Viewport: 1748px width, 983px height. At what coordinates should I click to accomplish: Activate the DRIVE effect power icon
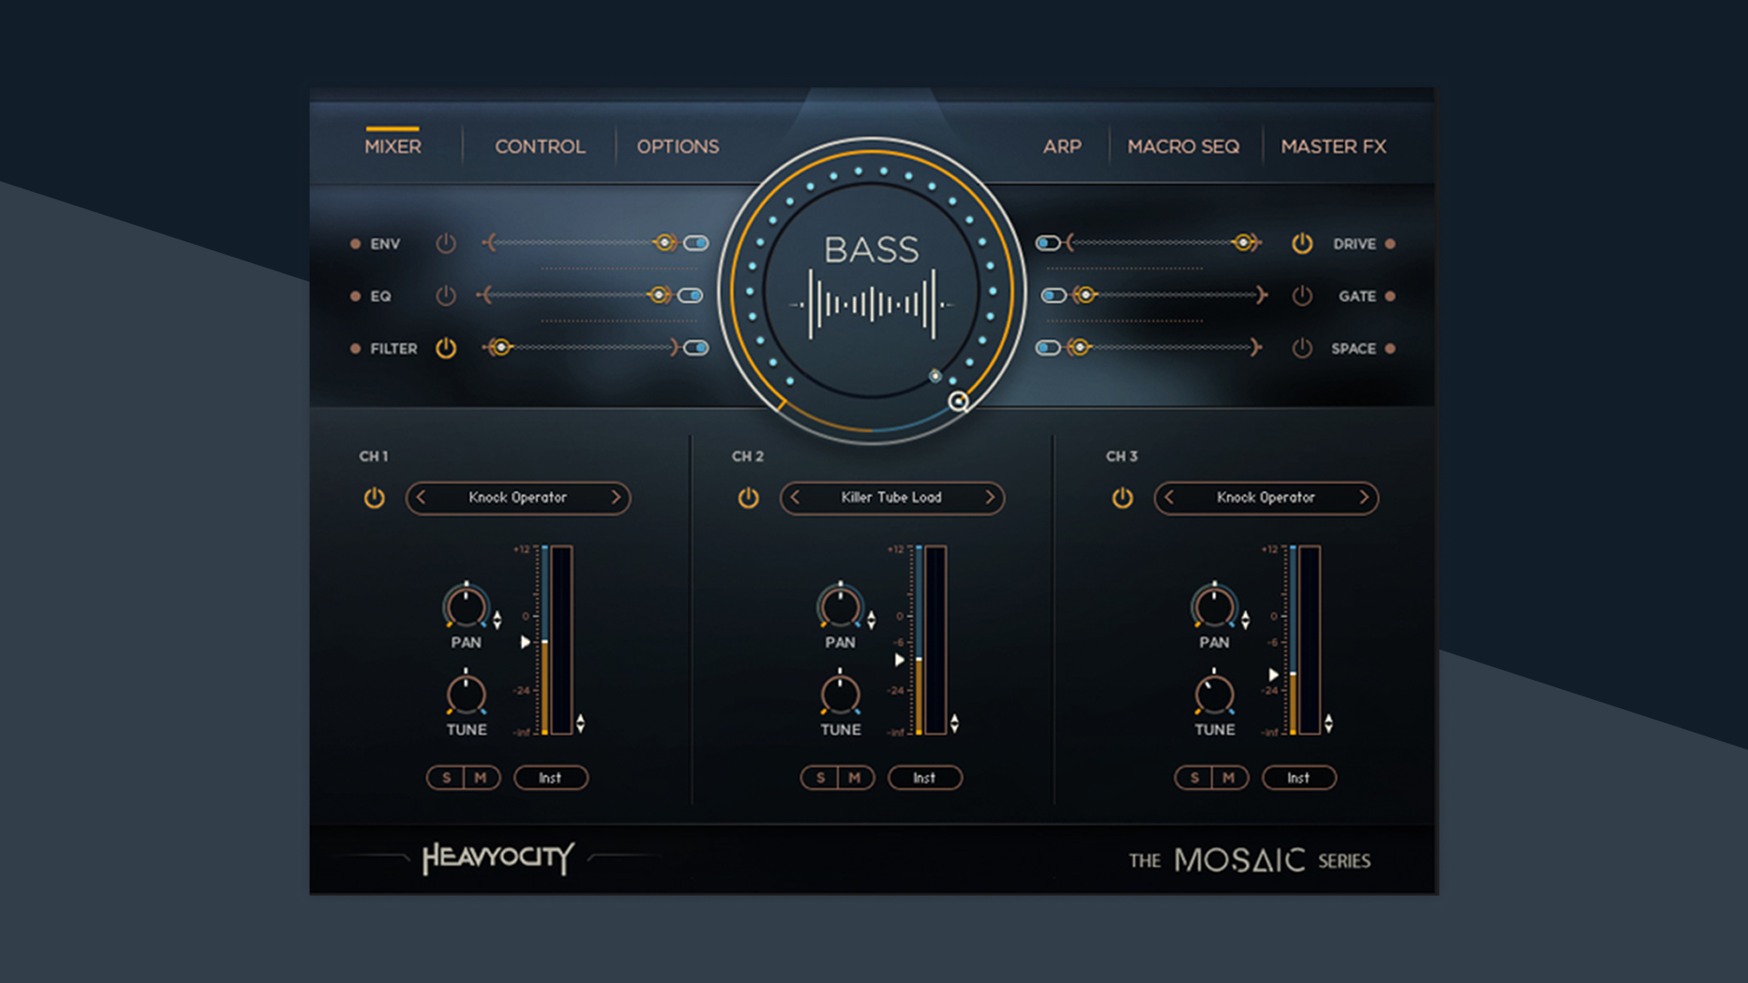(1302, 244)
